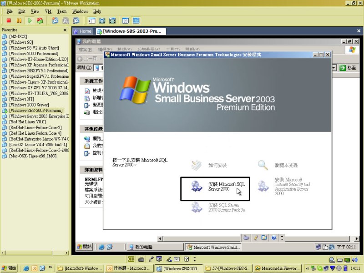This screenshot has width=364, height=273.
Task: Click the Suspend (pause) toolbar button
Action: (x=19, y=20)
